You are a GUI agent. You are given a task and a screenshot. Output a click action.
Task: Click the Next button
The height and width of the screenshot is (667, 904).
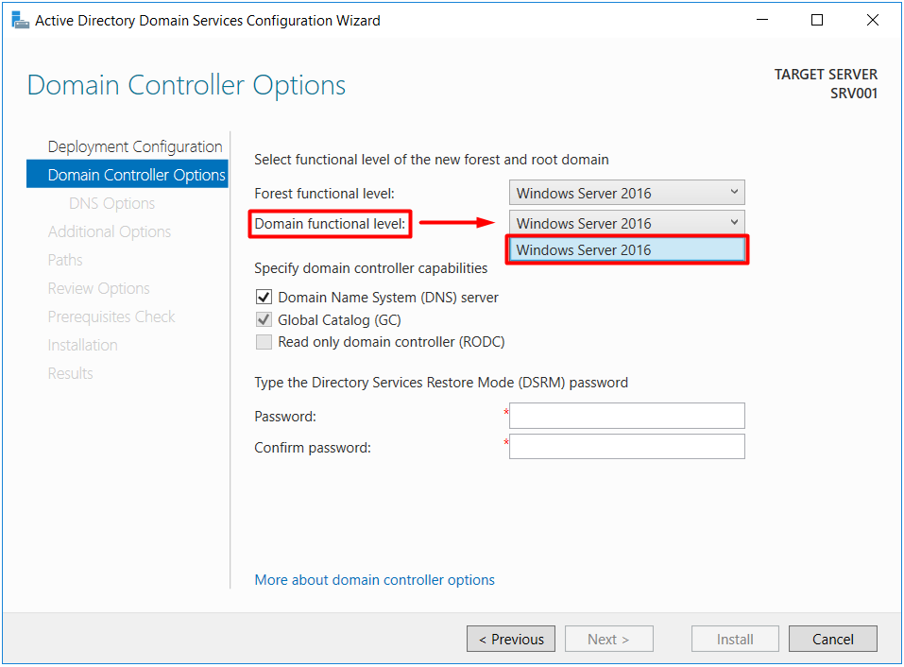coord(609,639)
